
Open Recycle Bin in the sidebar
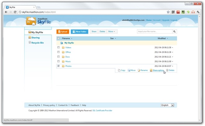tap(38, 43)
